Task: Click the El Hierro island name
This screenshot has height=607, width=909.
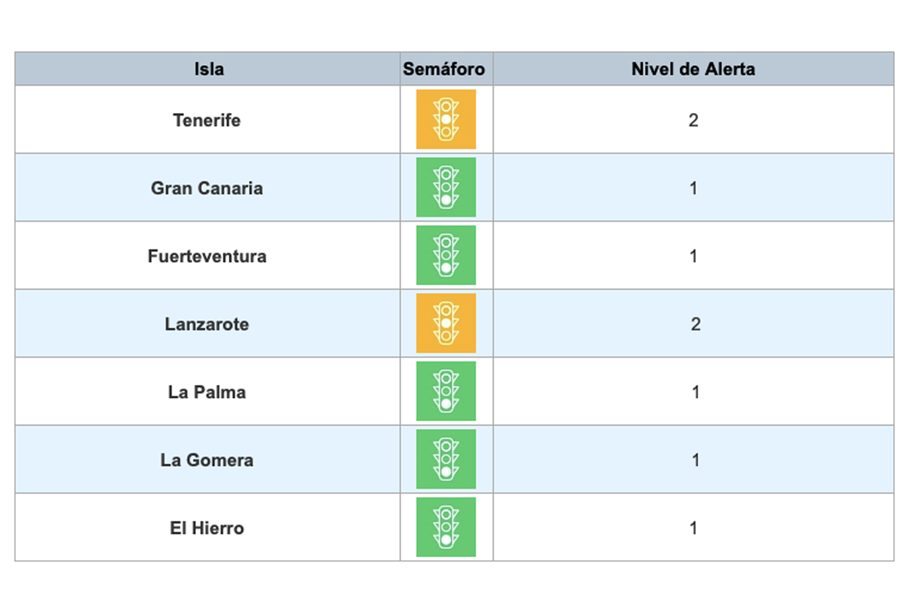Action: point(207,528)
